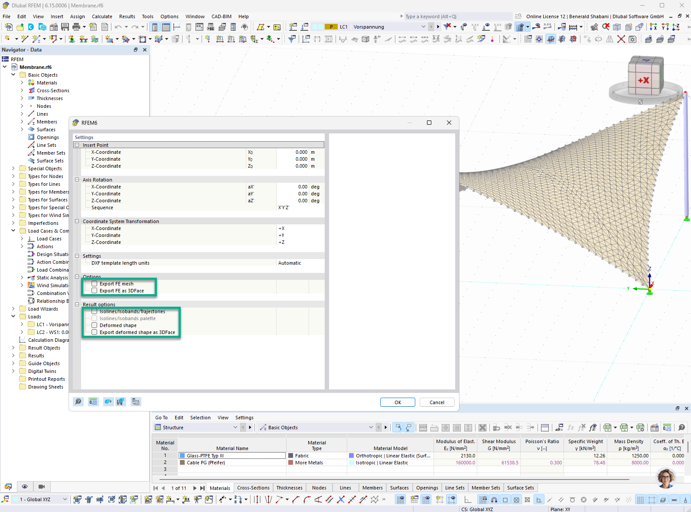Open the Vorspannung load case dropdown

coord(424,27)
